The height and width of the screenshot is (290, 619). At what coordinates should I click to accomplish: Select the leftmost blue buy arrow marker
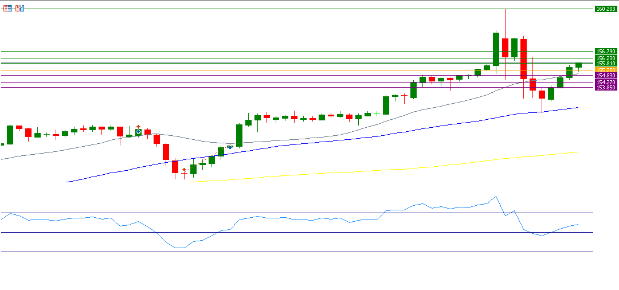click(138, 132)
